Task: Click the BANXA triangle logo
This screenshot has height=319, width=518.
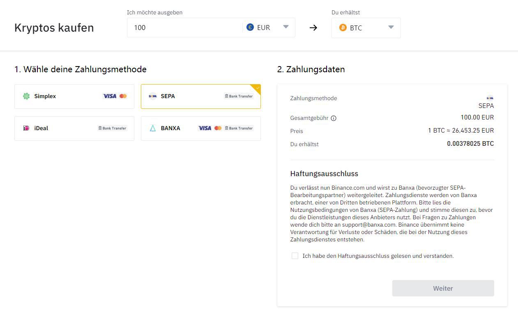Action: [152, 128]
